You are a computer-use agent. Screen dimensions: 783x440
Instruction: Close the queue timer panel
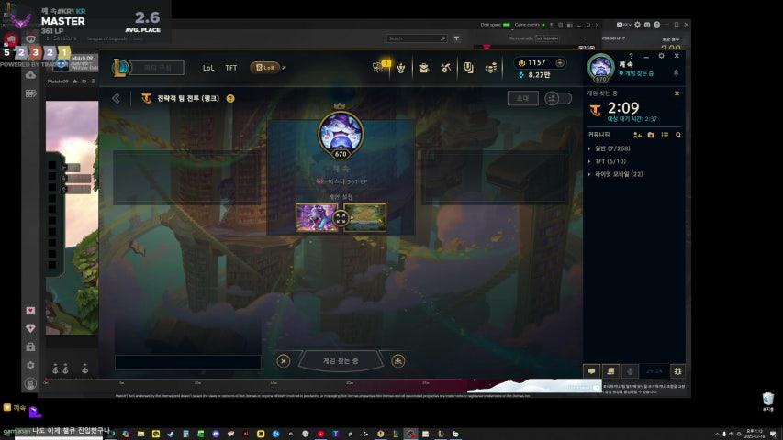[677, 93]
